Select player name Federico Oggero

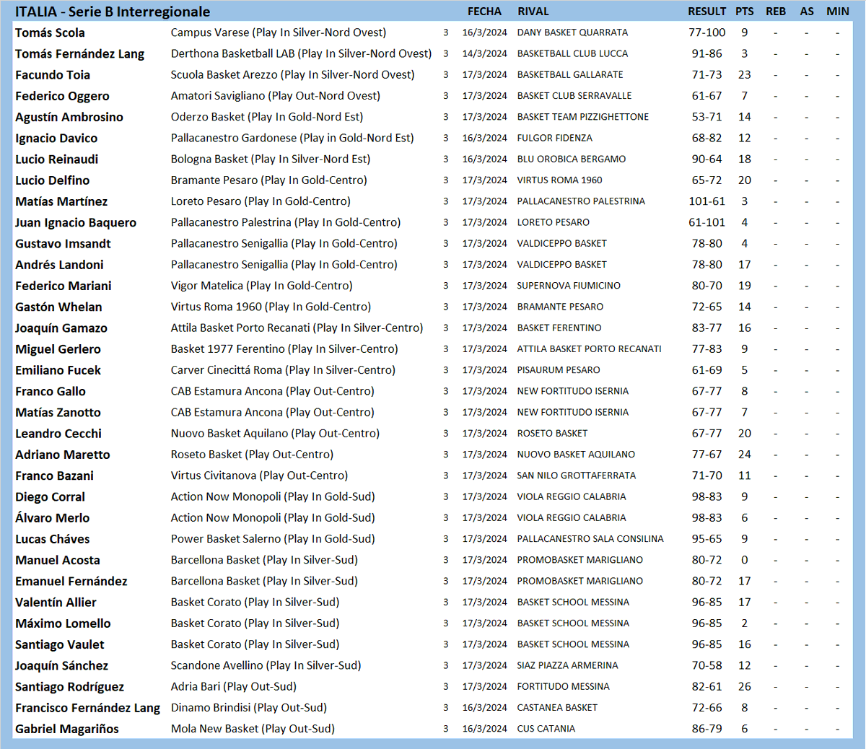62,96
